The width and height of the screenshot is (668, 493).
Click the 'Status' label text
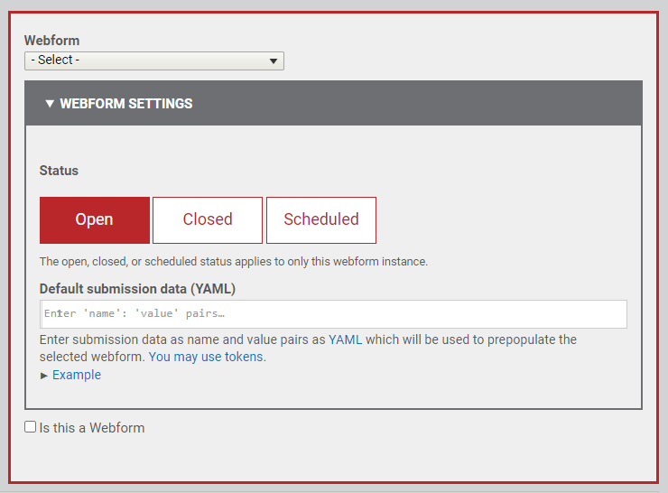(x=59, y=171)
